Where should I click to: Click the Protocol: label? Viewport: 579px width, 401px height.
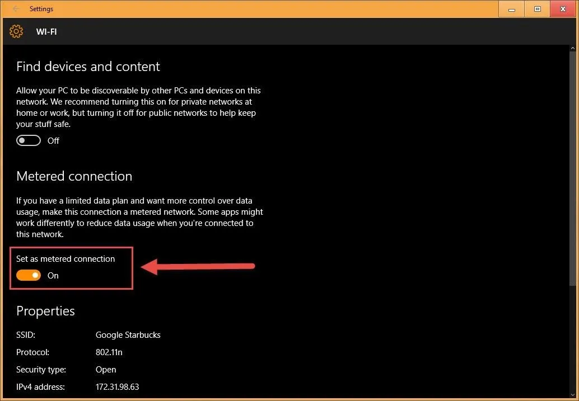[33, 352]
